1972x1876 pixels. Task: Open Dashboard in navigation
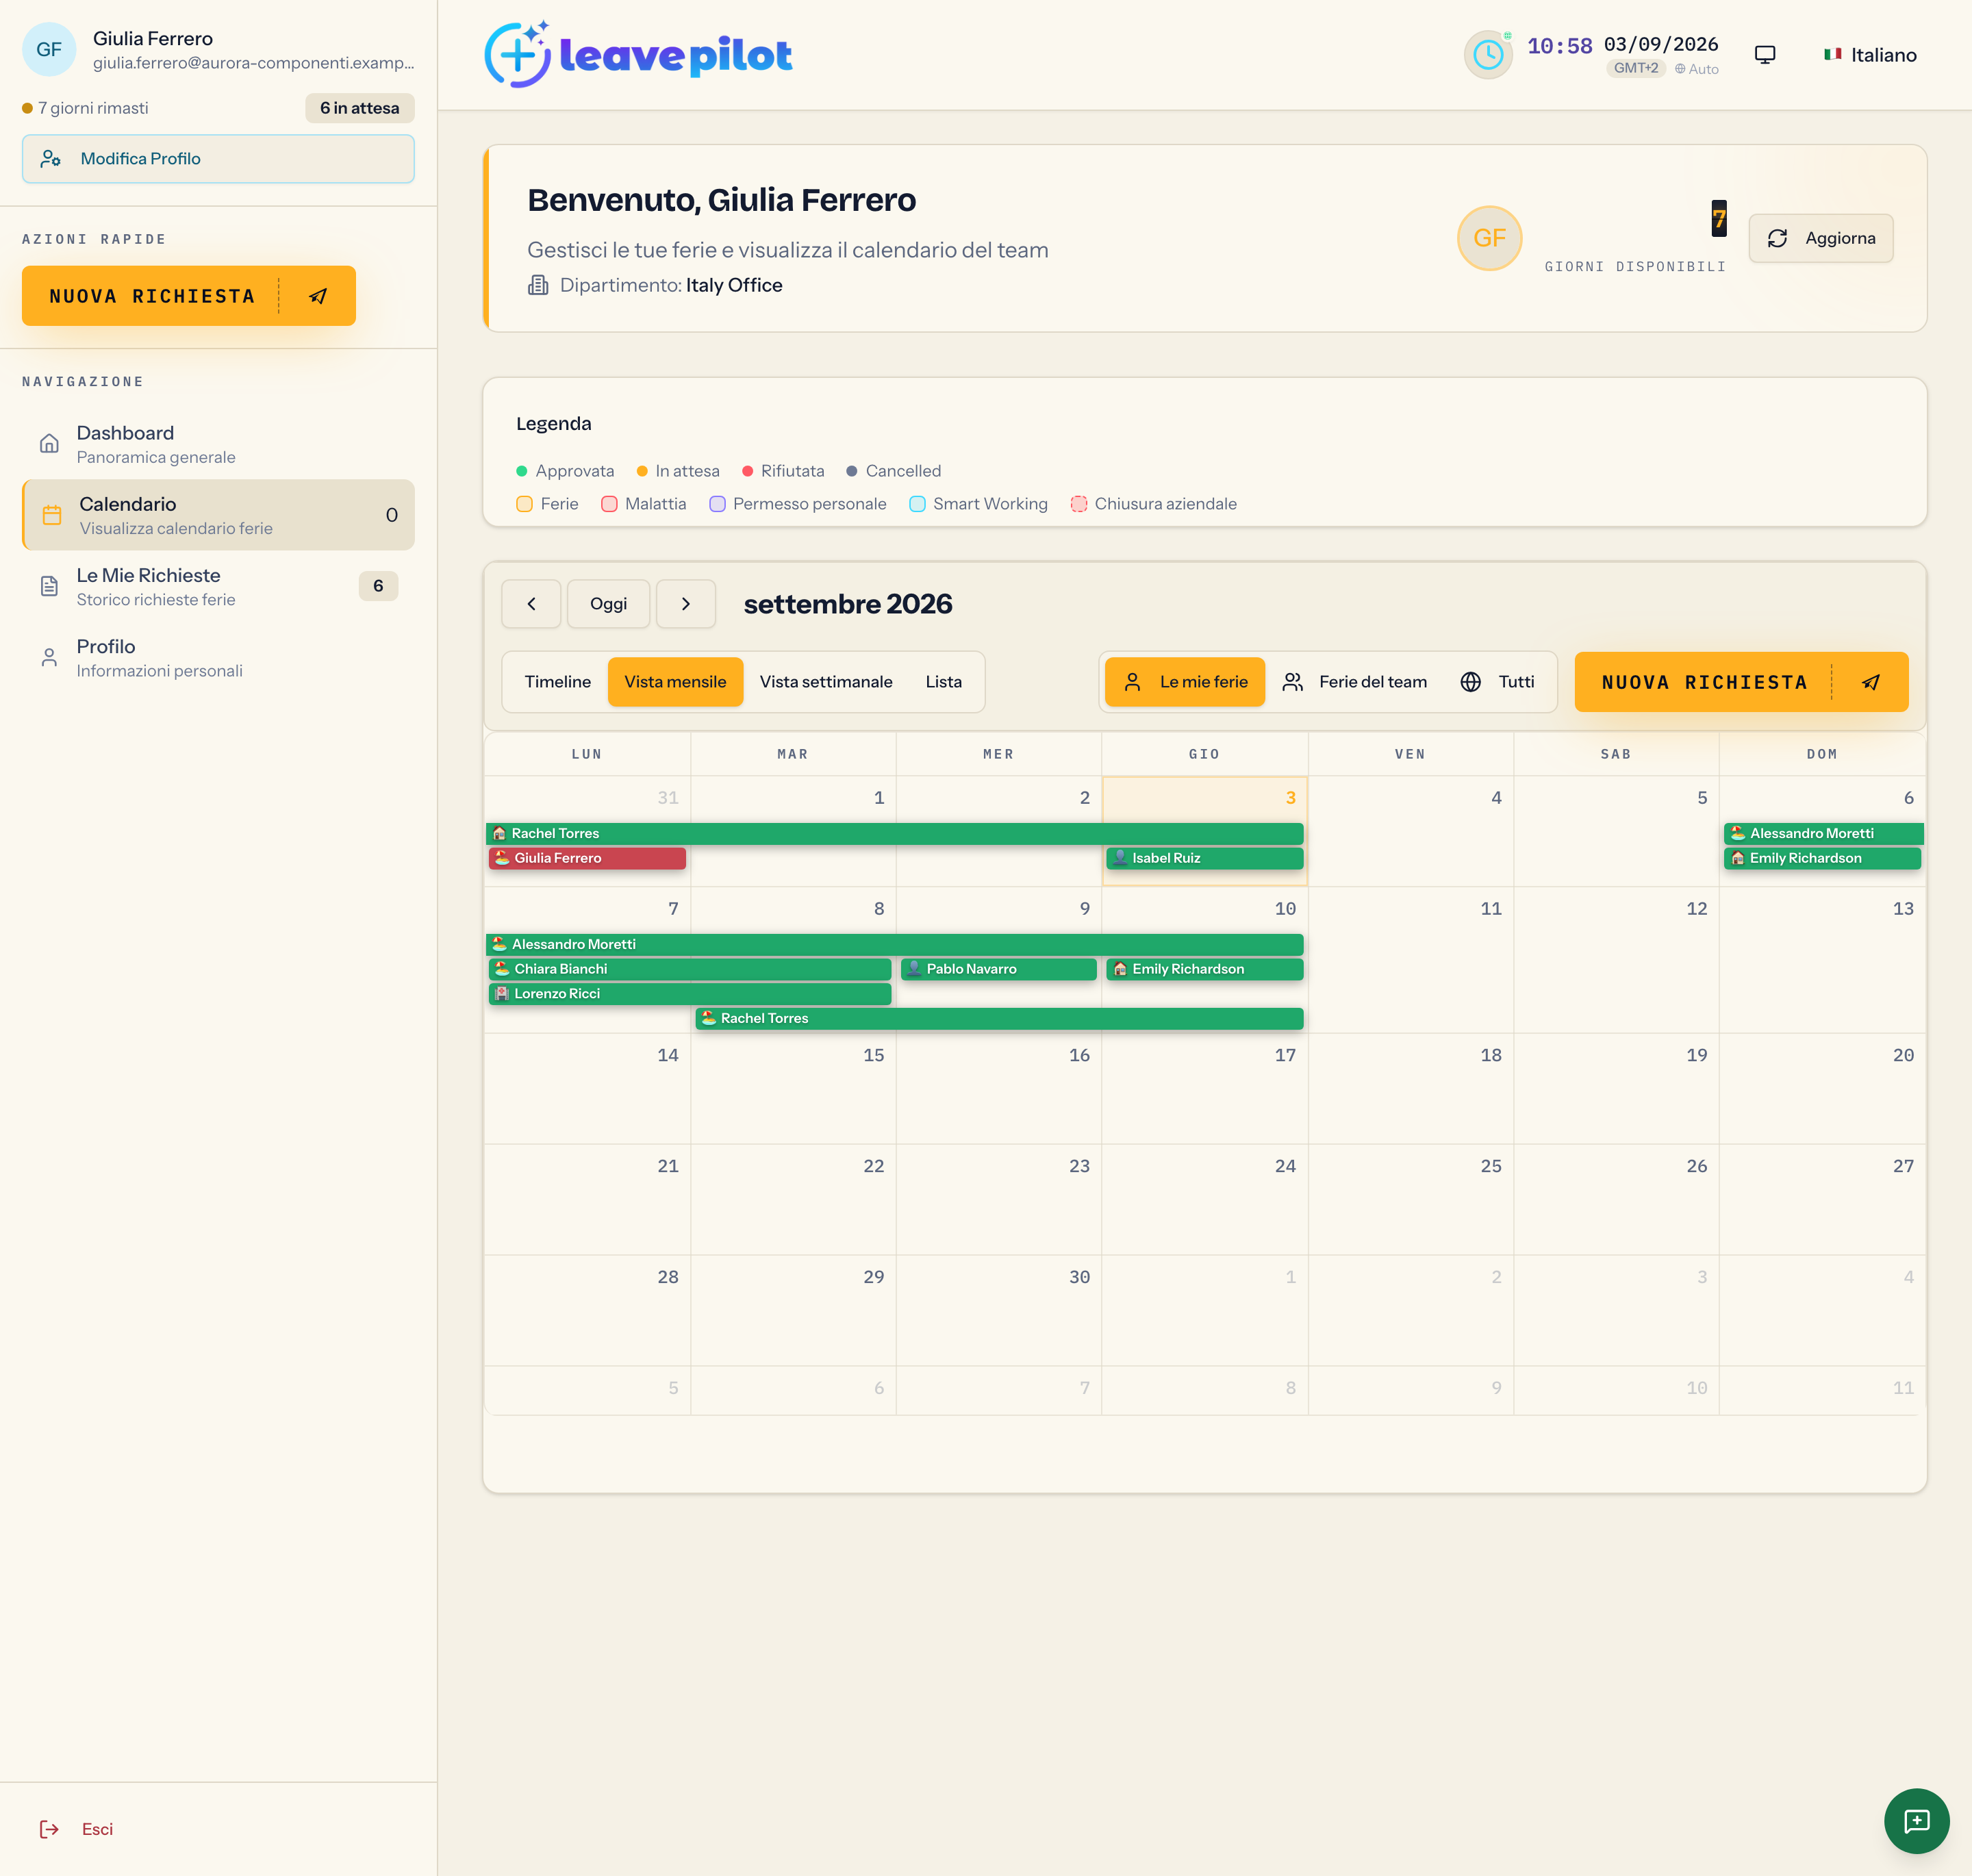coord(218,444)
